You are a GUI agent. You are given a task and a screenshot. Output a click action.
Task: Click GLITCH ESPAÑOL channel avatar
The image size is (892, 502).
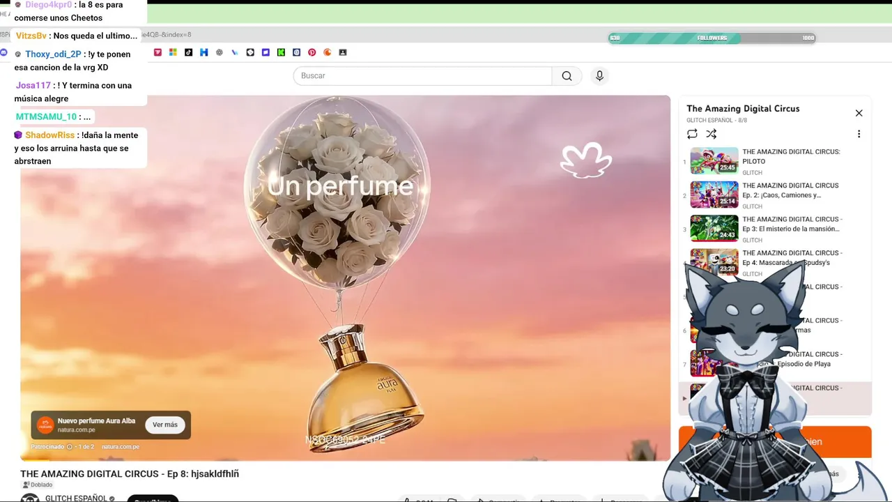[x=30, y=498]
